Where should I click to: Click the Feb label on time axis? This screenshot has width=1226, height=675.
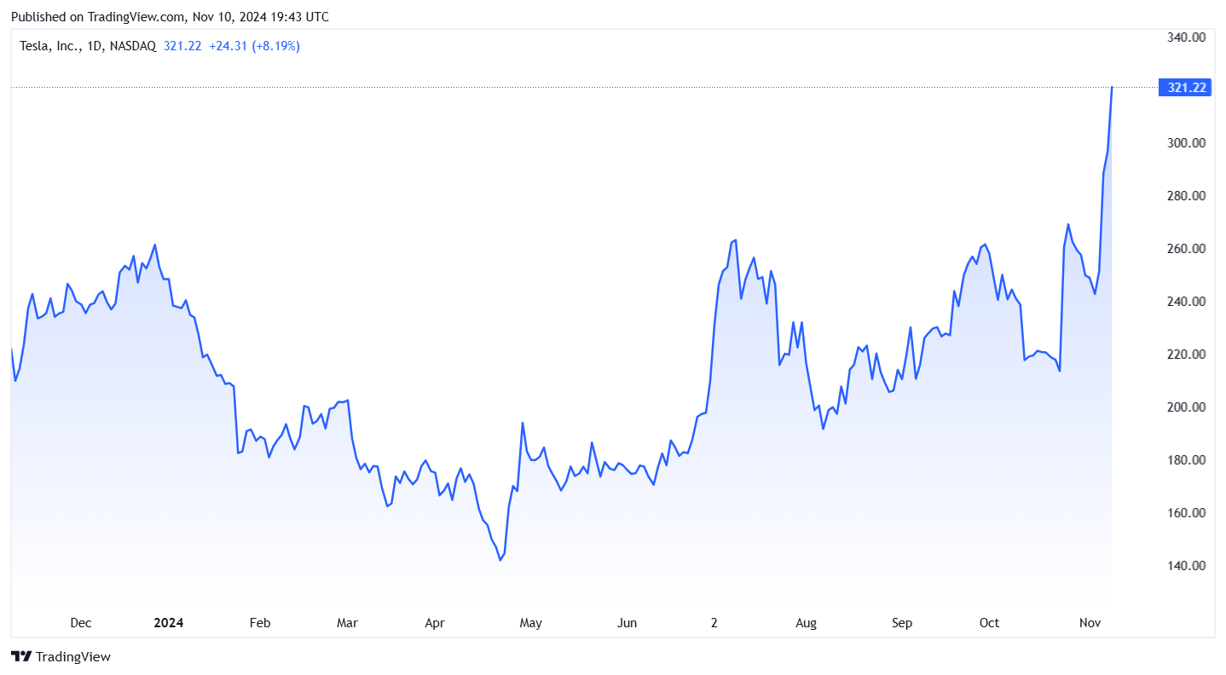(x=260, y=623)
